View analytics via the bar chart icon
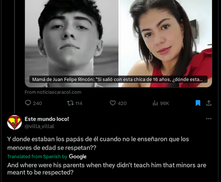Image resolution: width=221 pixels, height=182 pixels. 155,103
